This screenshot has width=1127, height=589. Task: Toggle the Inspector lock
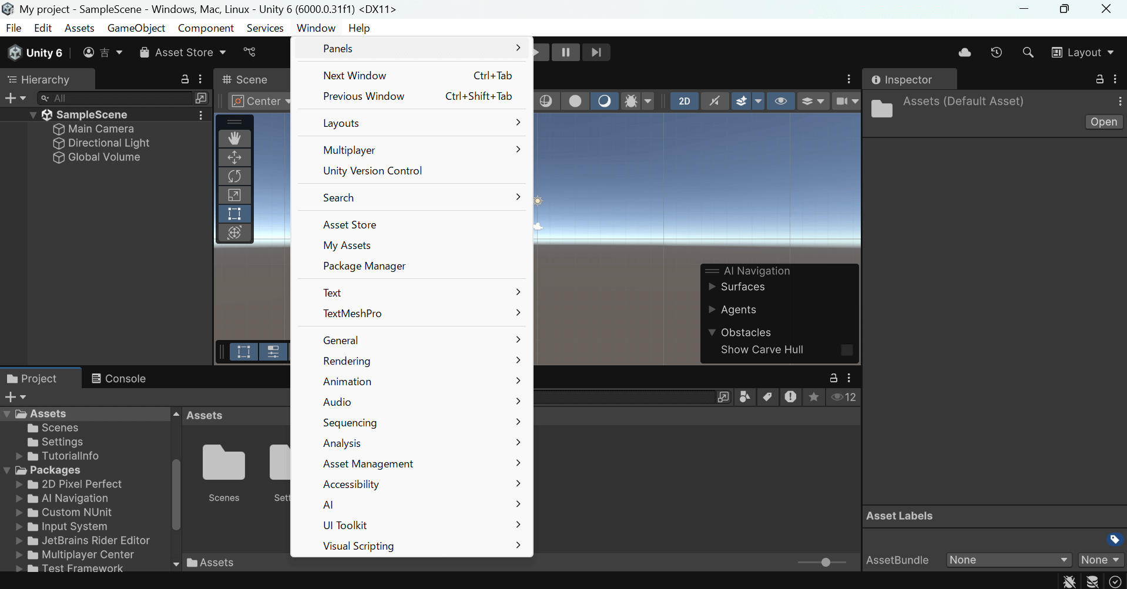pos(1099,79)
